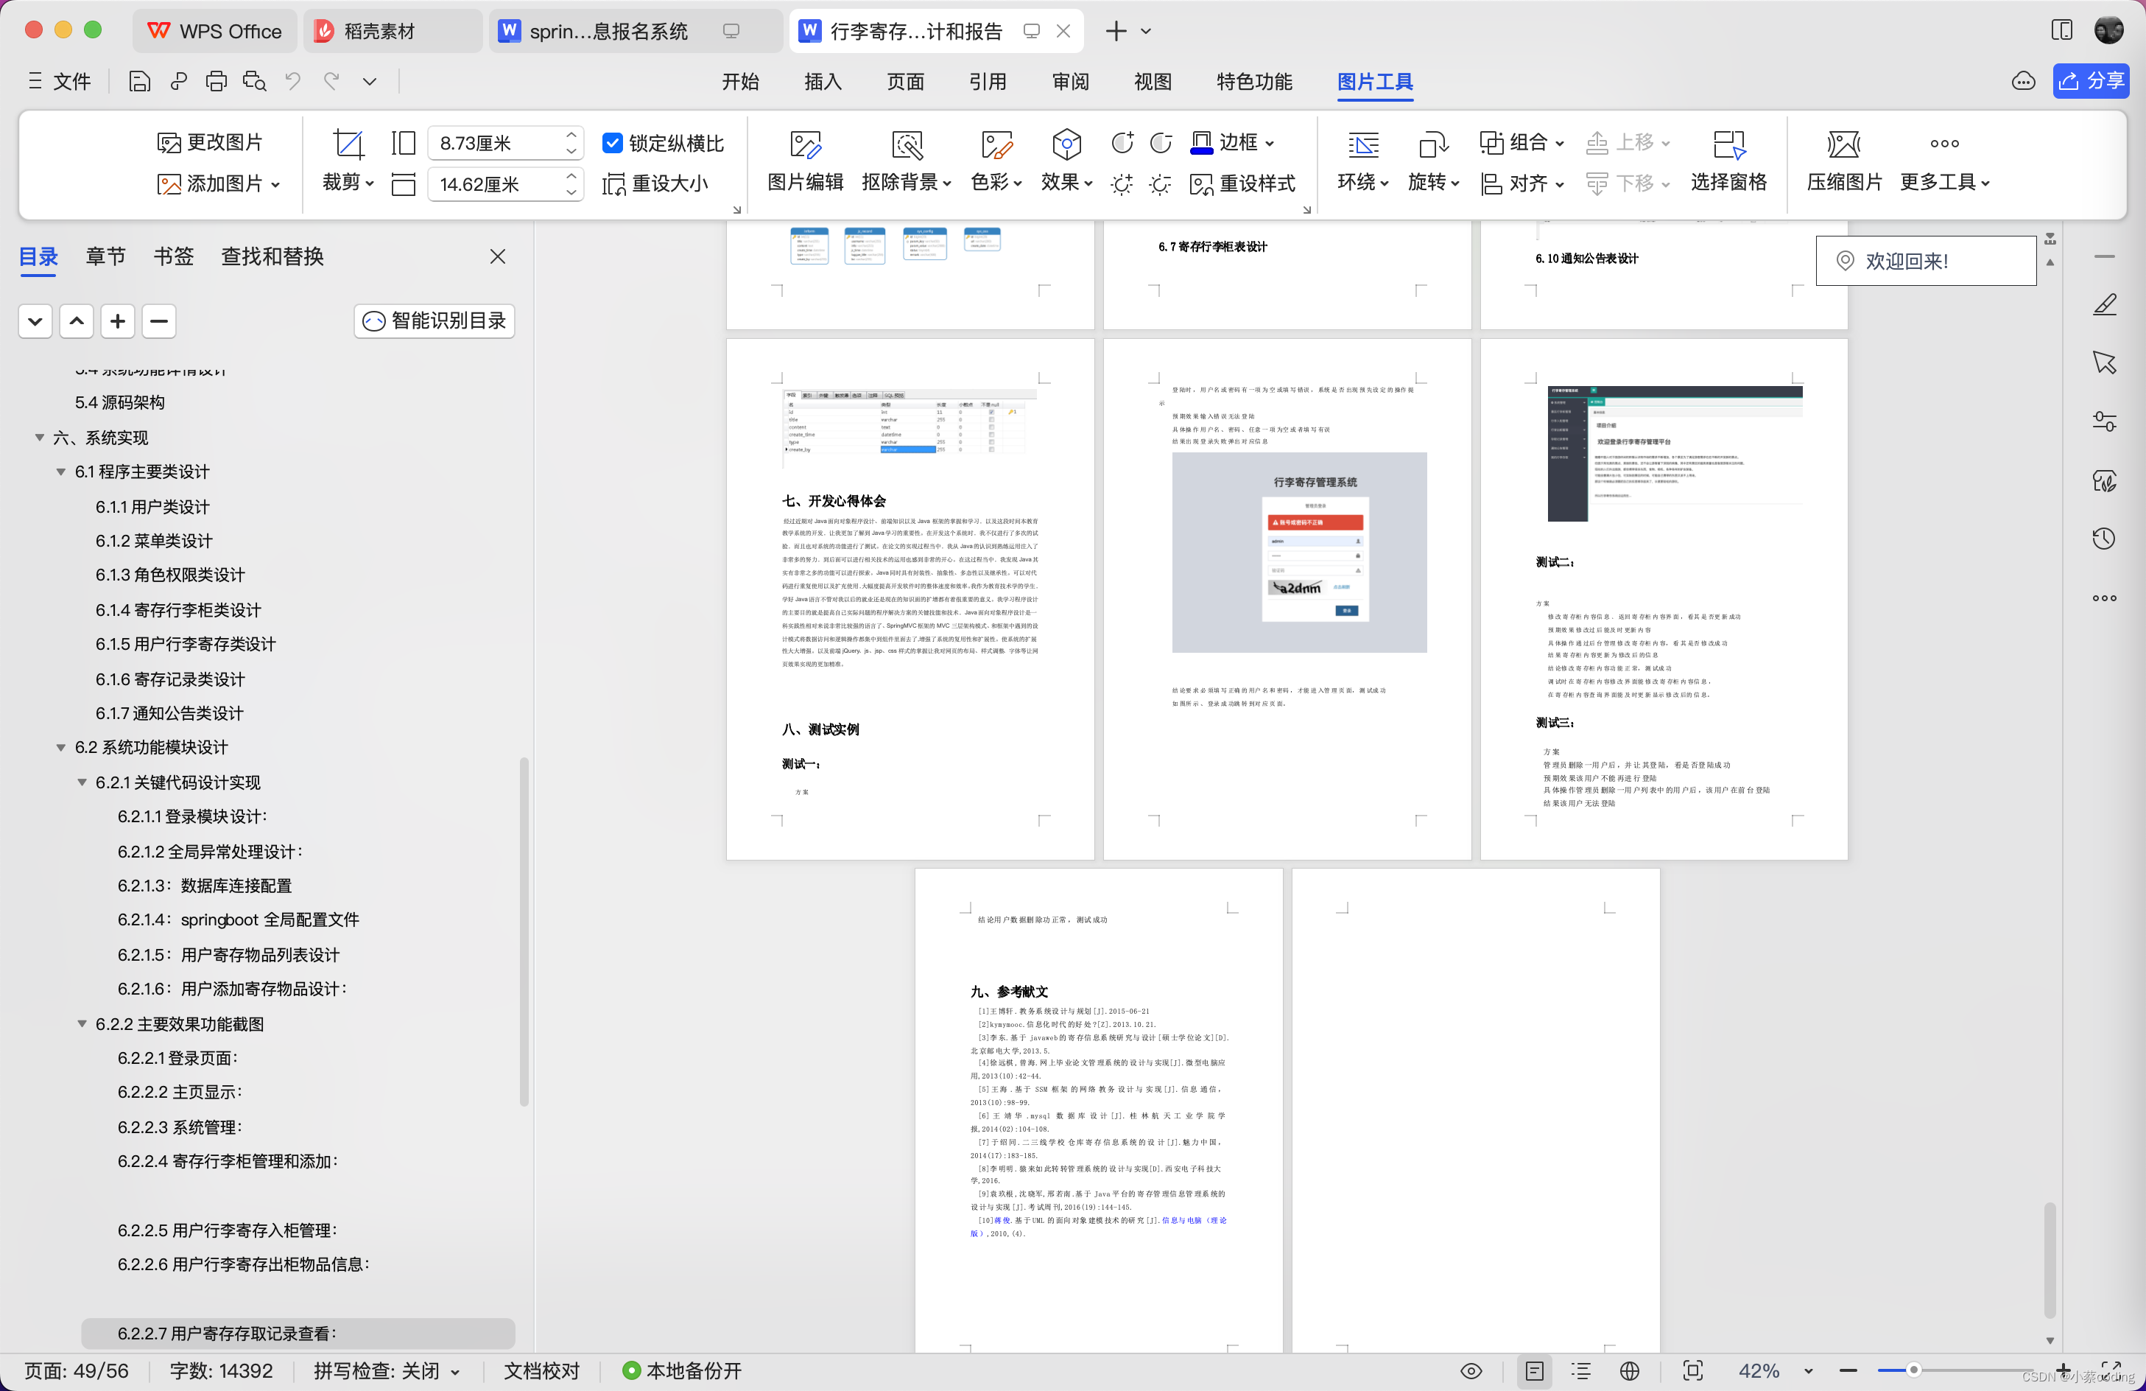Switch to the 插入 ribbon tab
The image size is (2146, 1391).
[x=821, y=82]
